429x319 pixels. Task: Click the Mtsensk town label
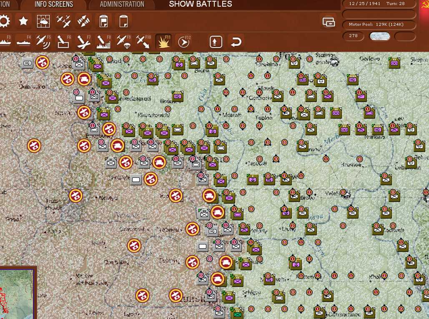pos(232,115)
